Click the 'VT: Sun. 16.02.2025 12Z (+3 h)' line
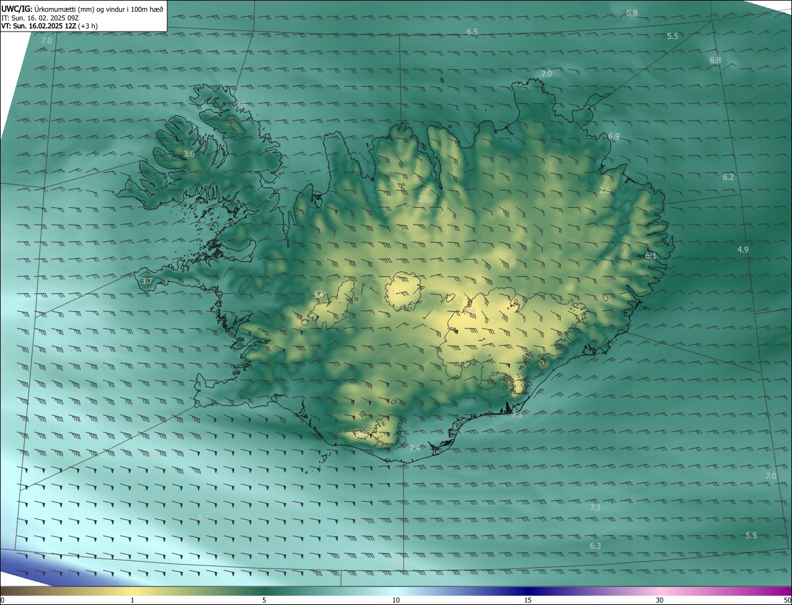The width and height of the screenshot is (792, 605). click(x=49, y=26)
